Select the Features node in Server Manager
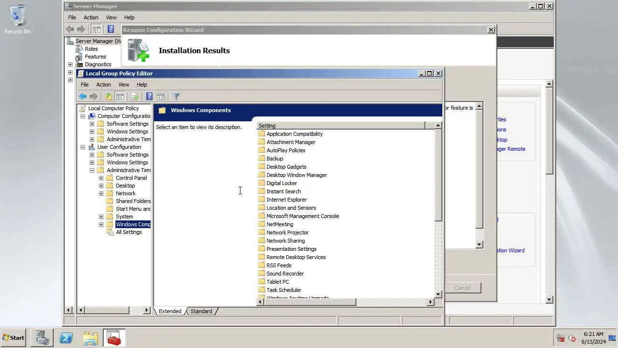 click(x=95, y=57)
